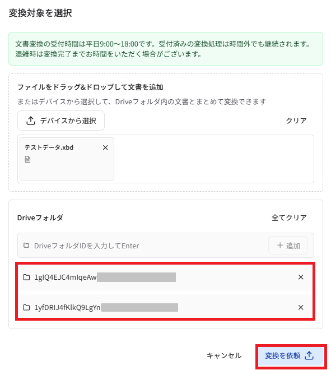Click the document icon under テストデータ.xbd
Viewport: 331px width, 370px height.
click(x=27, y=160)
